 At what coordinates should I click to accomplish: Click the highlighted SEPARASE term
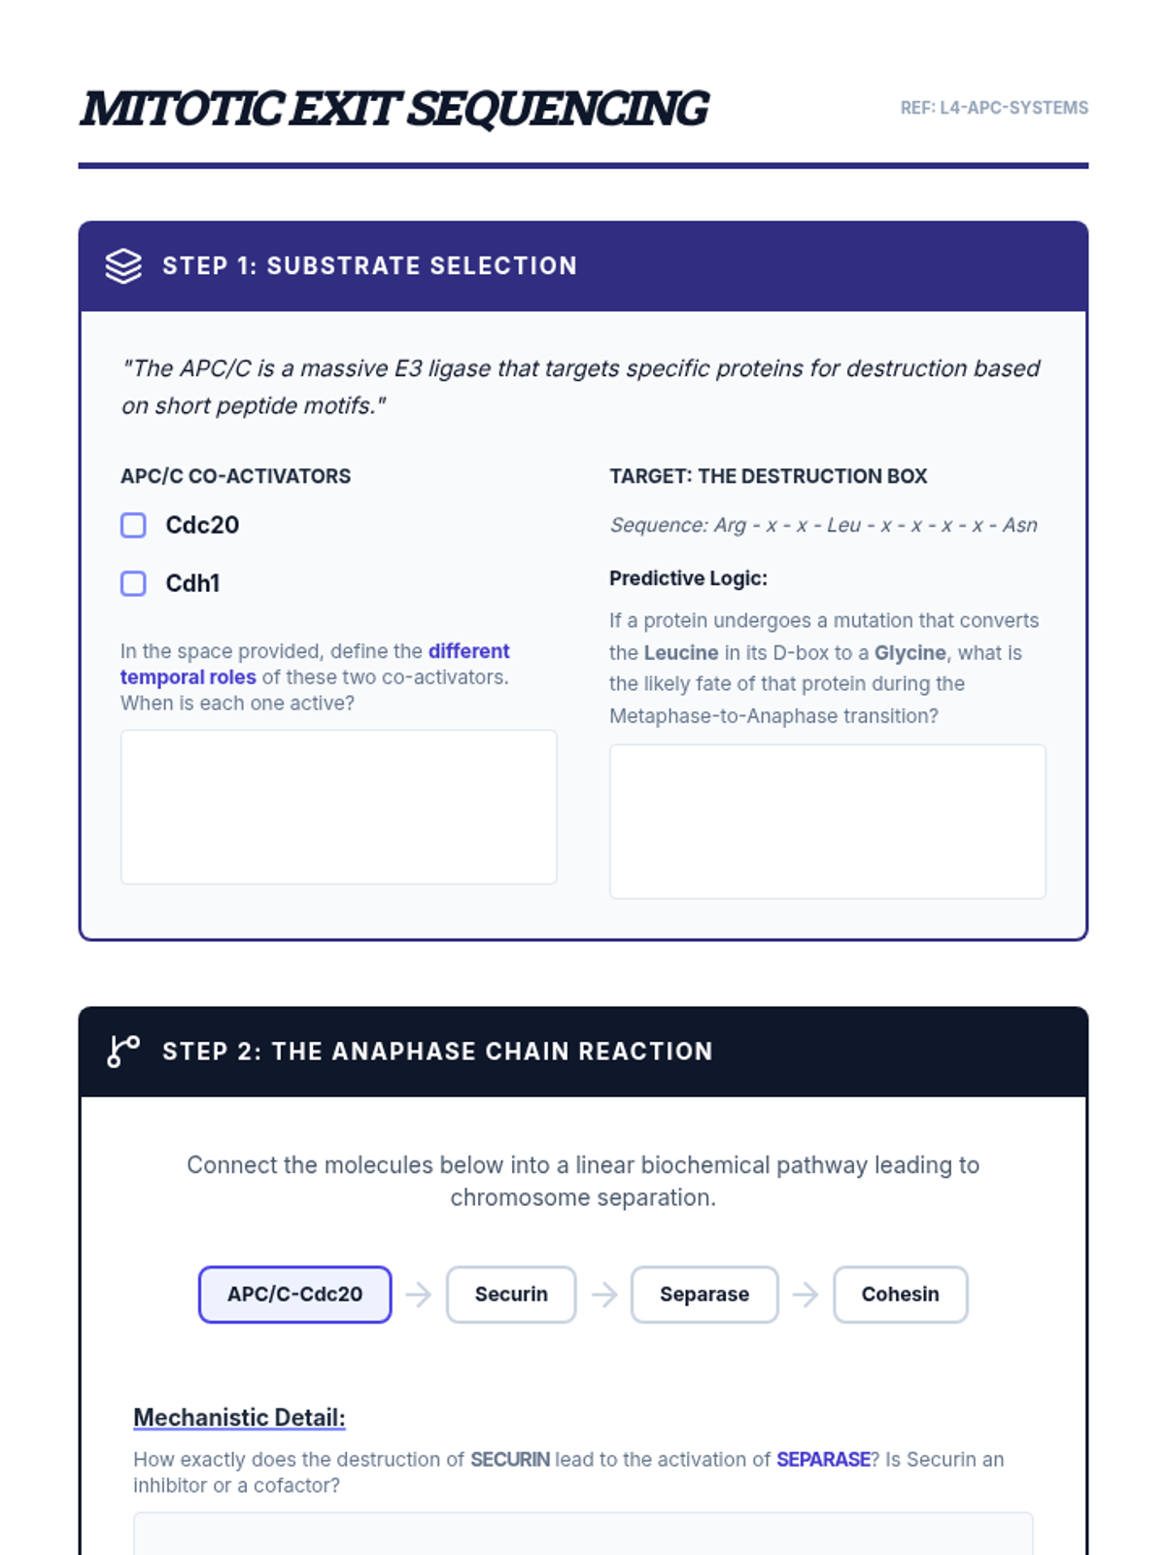coord(823,1460)
